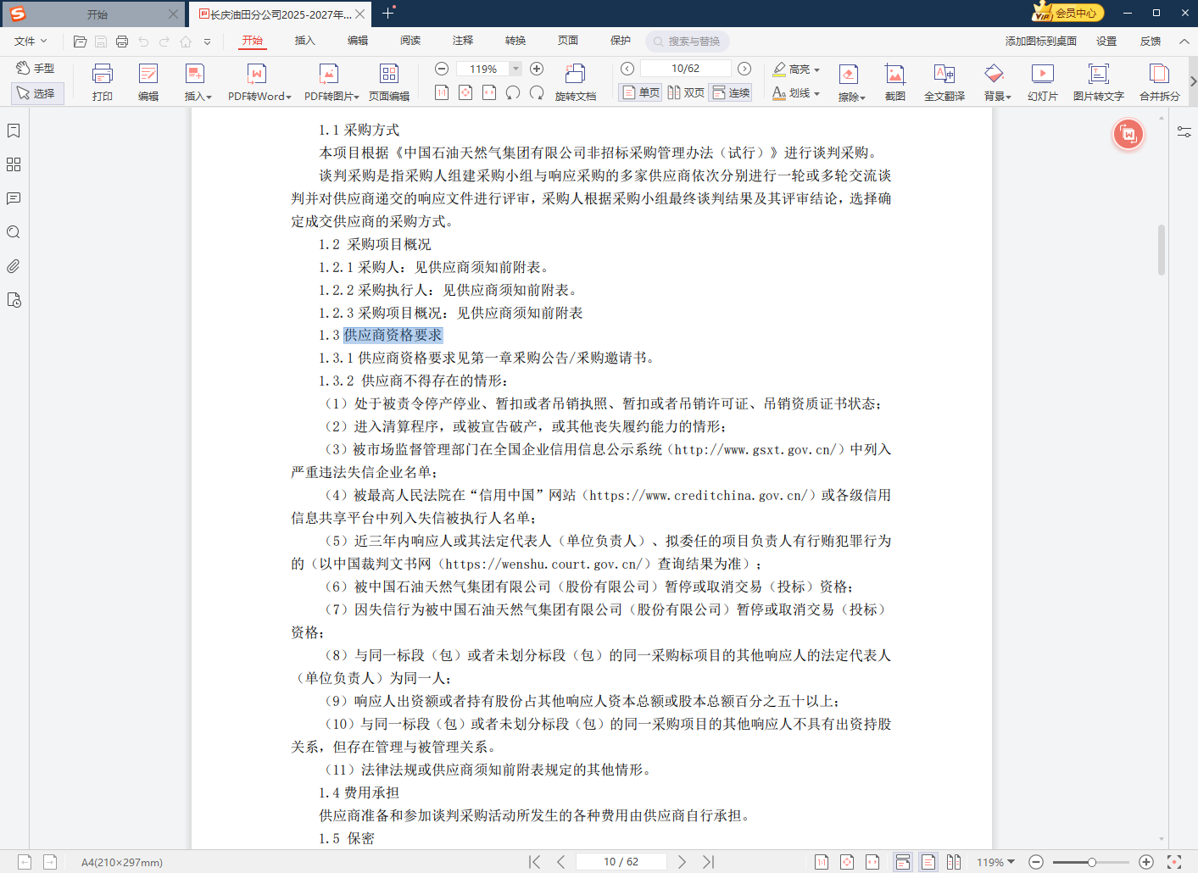This screenshot has width=1198, height=873.
Task: Click the Search and Replace (搜索与替换) box
Action: (x=688, y=41)
